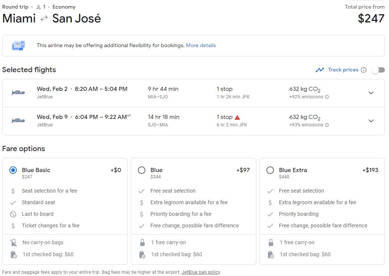Click the Blue +$97 price

point(243,170)
